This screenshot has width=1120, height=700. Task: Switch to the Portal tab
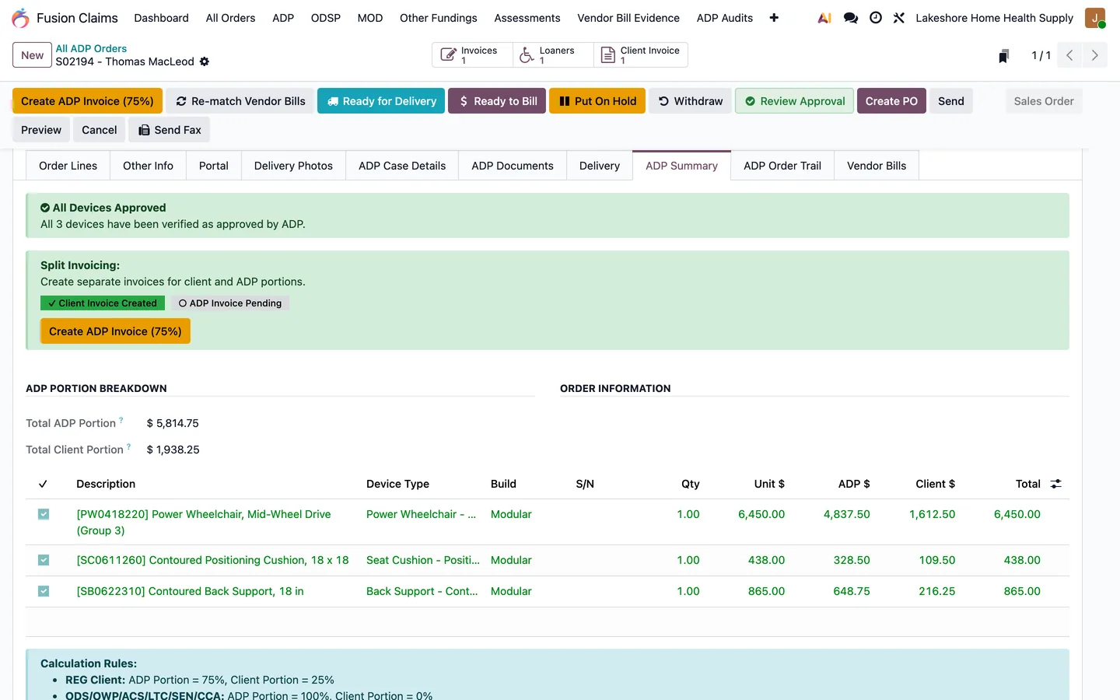214,166
